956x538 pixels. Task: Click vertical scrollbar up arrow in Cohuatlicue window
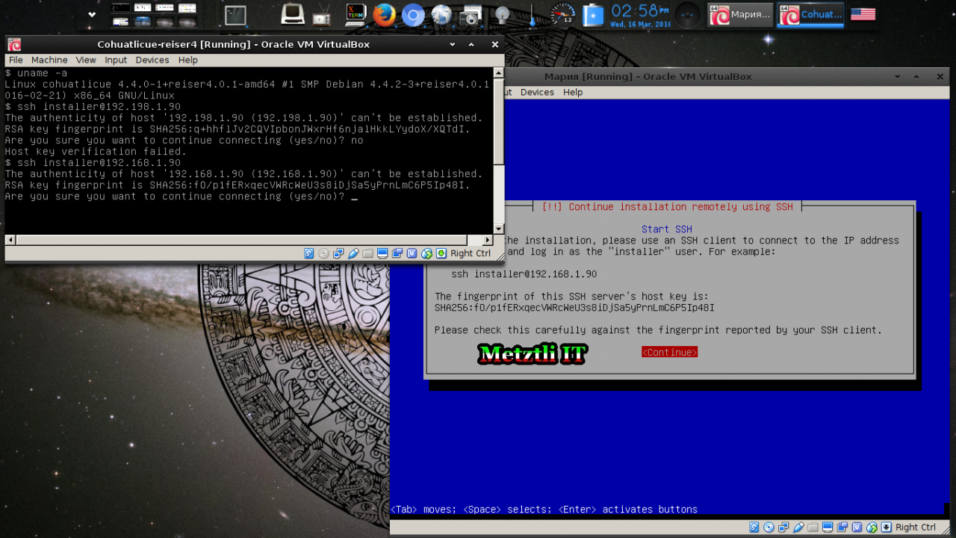tap(499, 73)
